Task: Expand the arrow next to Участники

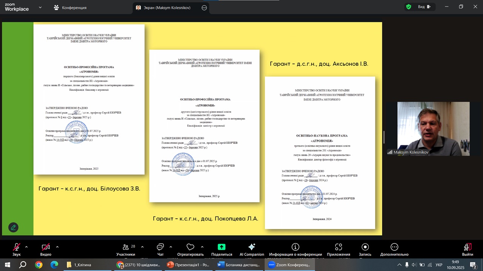Action: click(142, 247)
